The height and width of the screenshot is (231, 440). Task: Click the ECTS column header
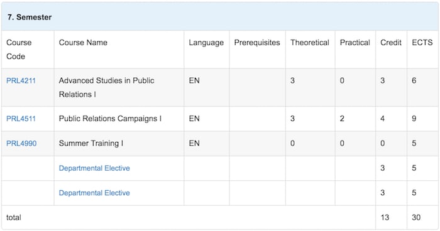point(422,43)
